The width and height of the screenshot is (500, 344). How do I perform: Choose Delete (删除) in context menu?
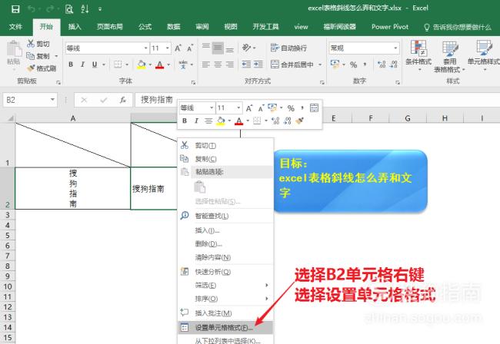point(225,244)
